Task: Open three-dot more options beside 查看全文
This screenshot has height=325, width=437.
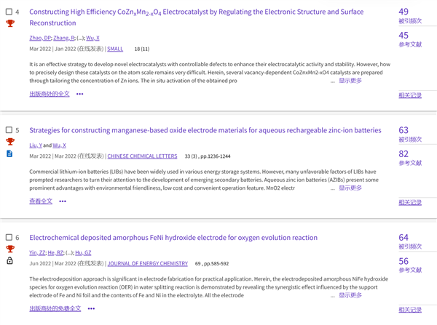Action: [63, 201]
